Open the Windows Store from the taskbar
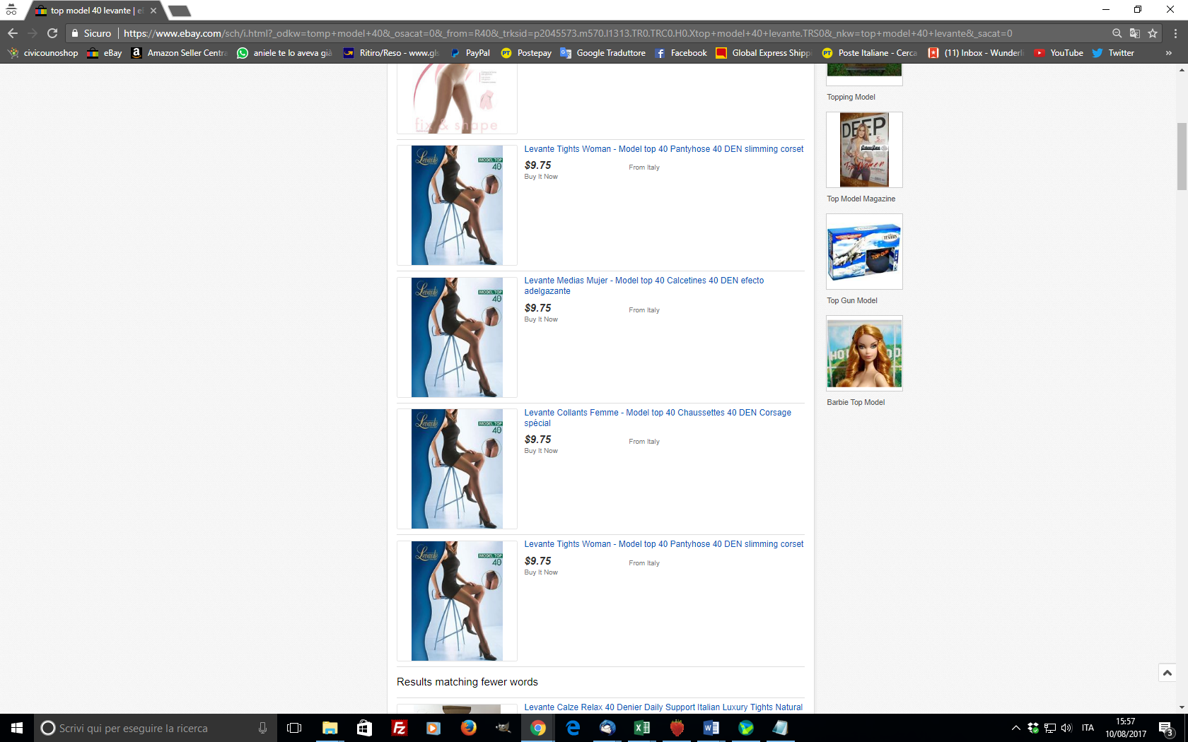The height and width of the screenshot is (742, 1188). [x=365, y=728]
